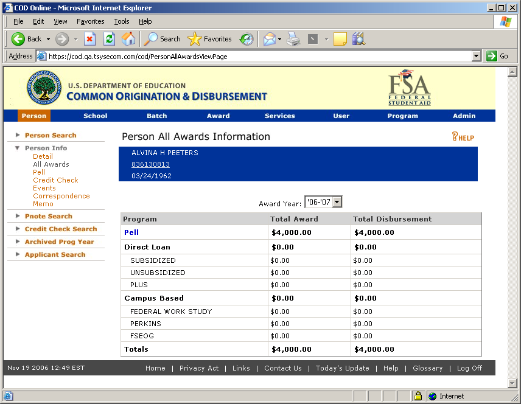Image resolution: width=521 pixels, height=404 pixels.
Task: Click the Refresh page icon
Action: pos(109,39)
